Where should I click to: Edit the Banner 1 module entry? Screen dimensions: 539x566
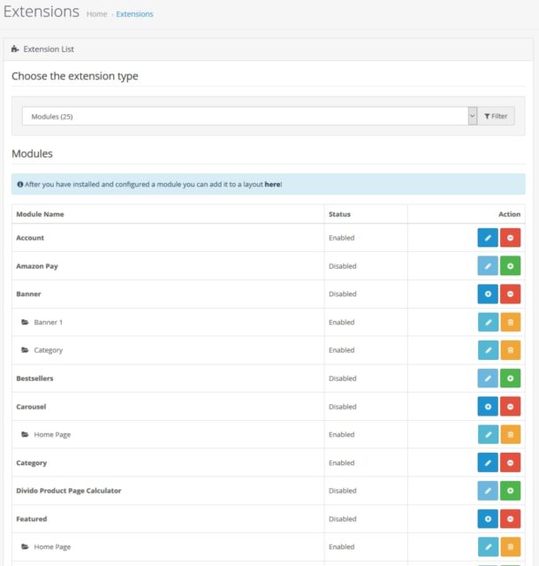[x=488, y=323]
